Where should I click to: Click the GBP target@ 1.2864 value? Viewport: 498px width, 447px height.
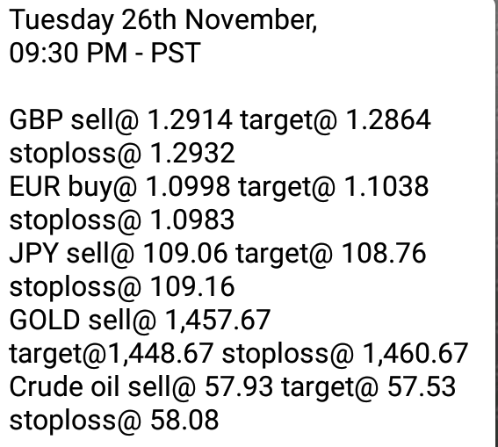click(x=335, y=121)
